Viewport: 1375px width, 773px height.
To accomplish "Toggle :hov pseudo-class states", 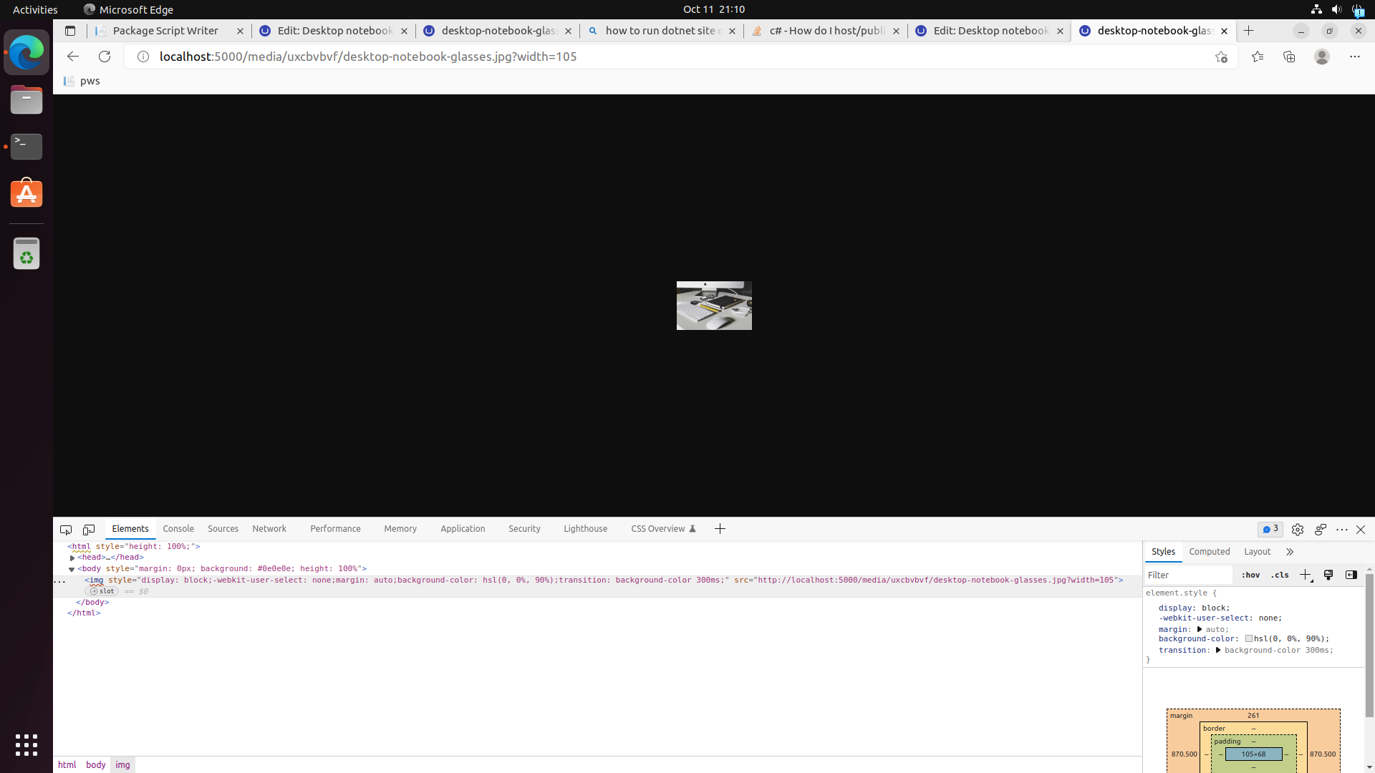I will coord(1250,575).
